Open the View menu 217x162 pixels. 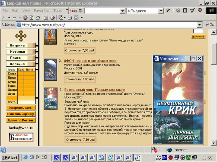pos(26,11)
